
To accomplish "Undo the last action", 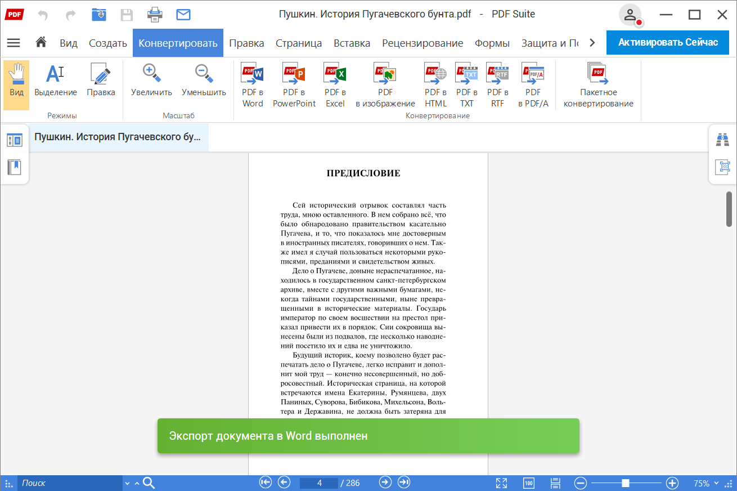I will 43,15.
